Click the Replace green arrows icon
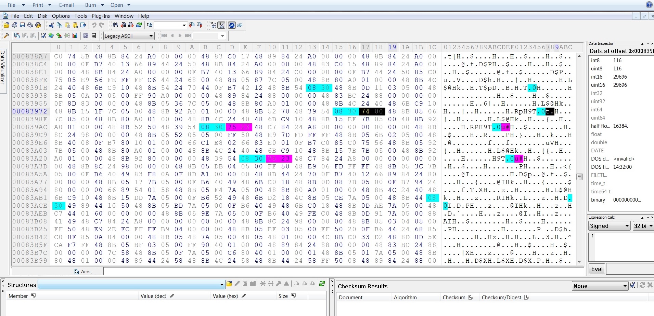Image resolution: width=654 pixels, height=316 pixels. [139, 25]
